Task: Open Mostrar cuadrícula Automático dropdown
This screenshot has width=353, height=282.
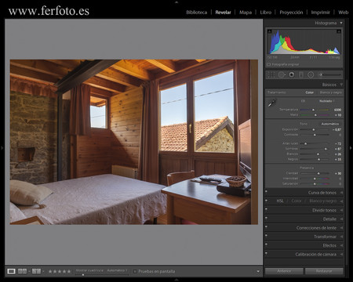Action: click(x=117, y=270)
